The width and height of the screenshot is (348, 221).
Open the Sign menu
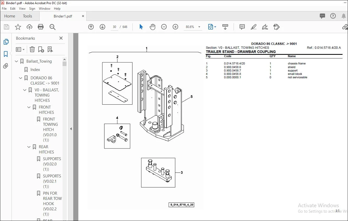coord(32,9)
